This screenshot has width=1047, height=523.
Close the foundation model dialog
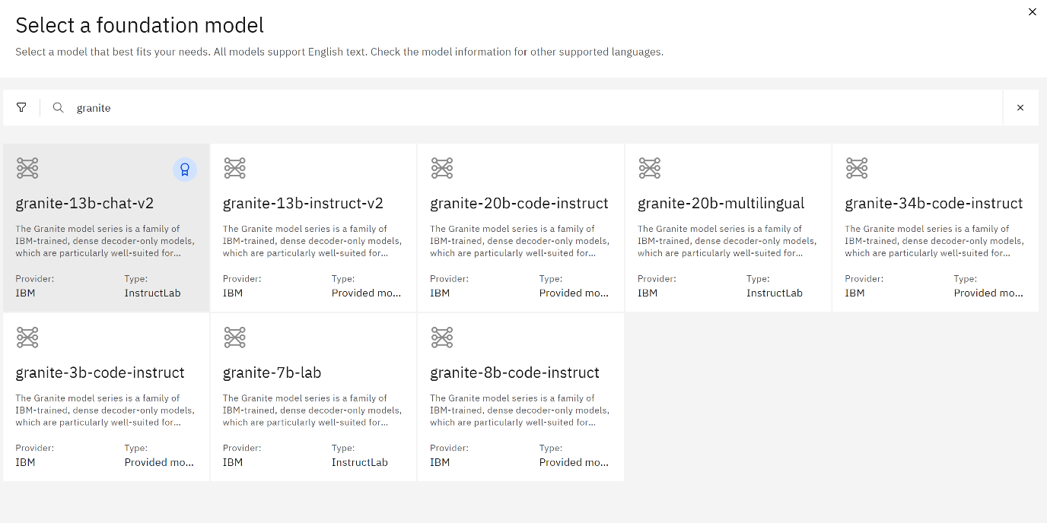tap(1033, 11)
